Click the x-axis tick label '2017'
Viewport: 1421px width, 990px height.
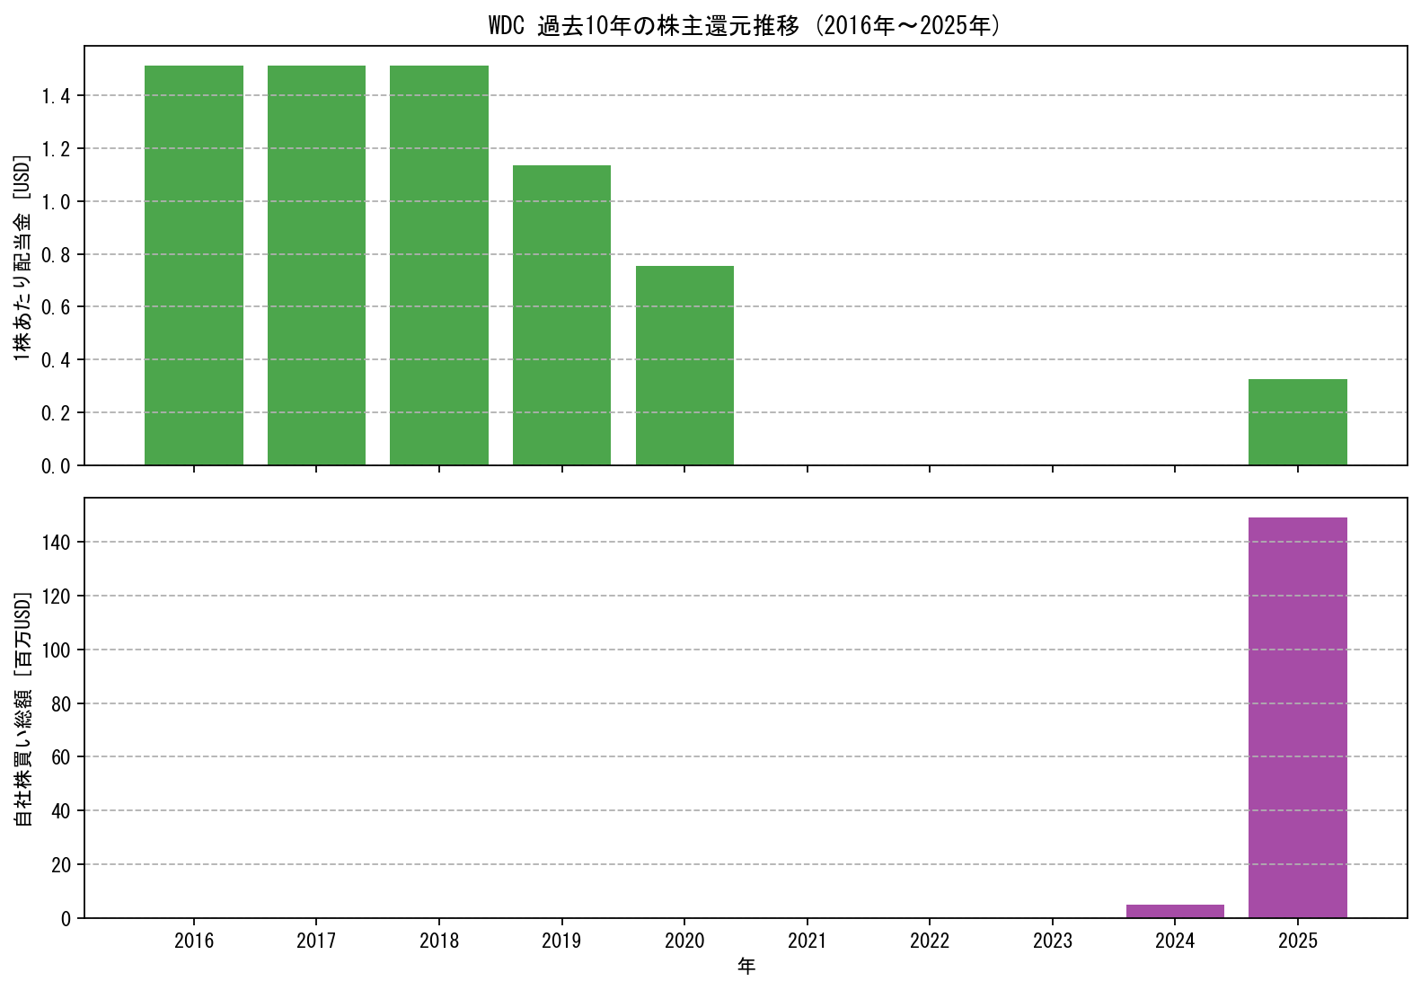pos(316,941)
